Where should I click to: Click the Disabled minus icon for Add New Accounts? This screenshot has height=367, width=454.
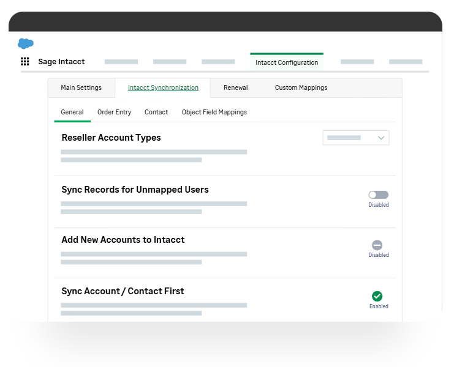point(377,245)
